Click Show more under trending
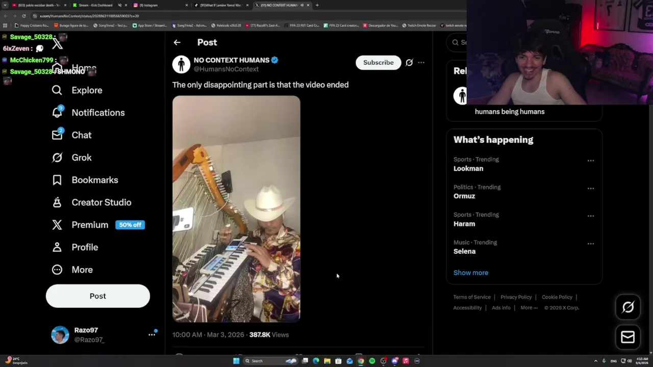Viewport: 653px width, 367px height. click(x=471, y=273)
